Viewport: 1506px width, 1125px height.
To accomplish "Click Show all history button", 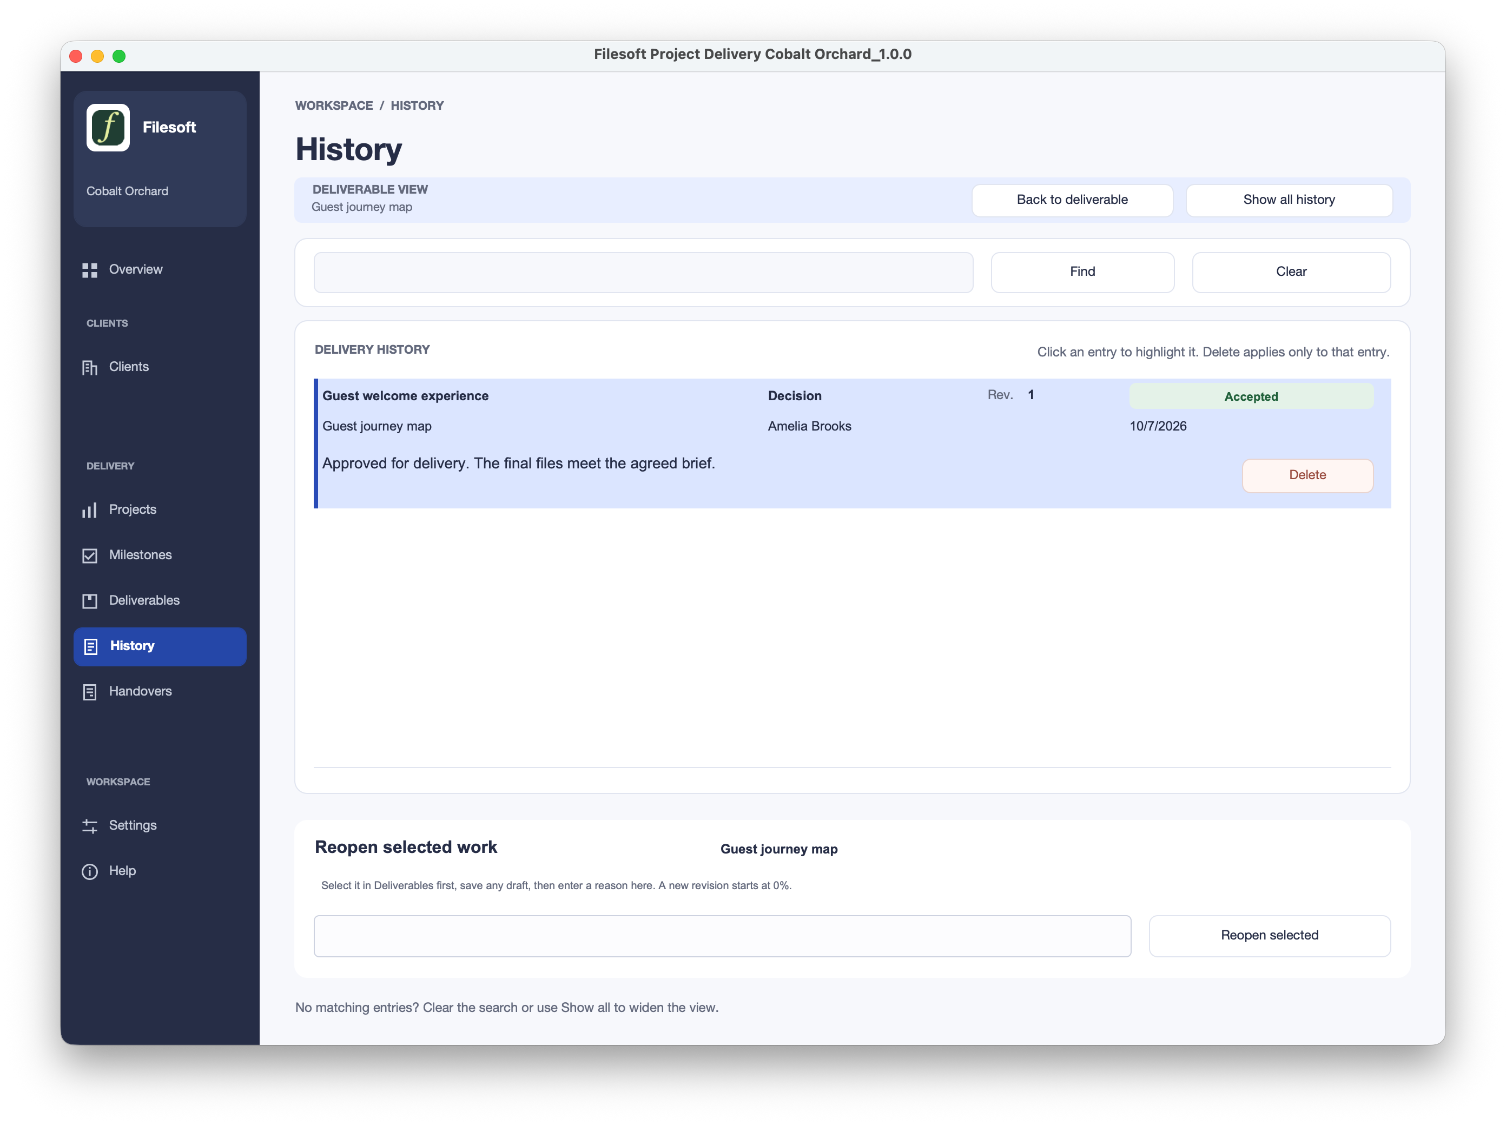I will click(x=1289, y=200).
